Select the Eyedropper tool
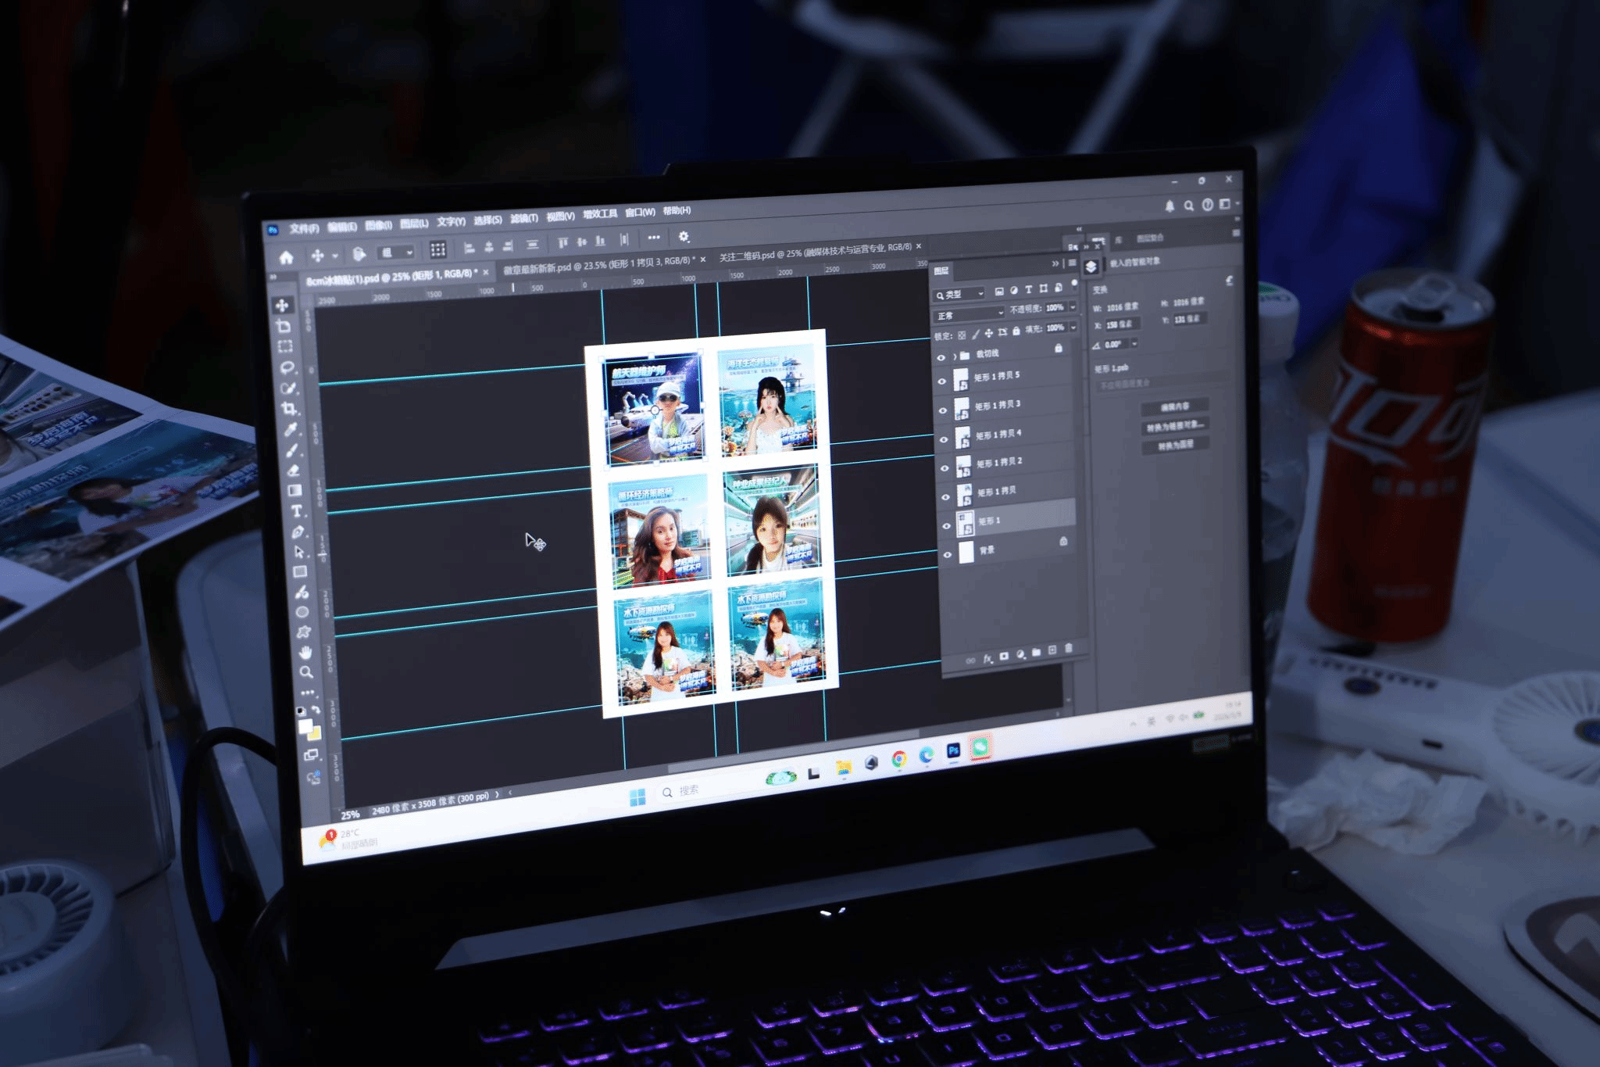 pyautogui.click(x=290, y=429)
